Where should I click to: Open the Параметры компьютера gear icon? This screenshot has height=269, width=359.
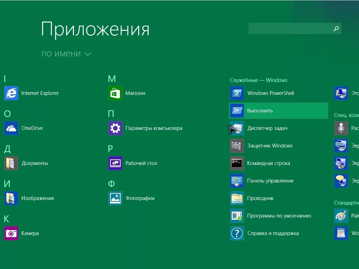pyautogui.click(x=115, y=128)
